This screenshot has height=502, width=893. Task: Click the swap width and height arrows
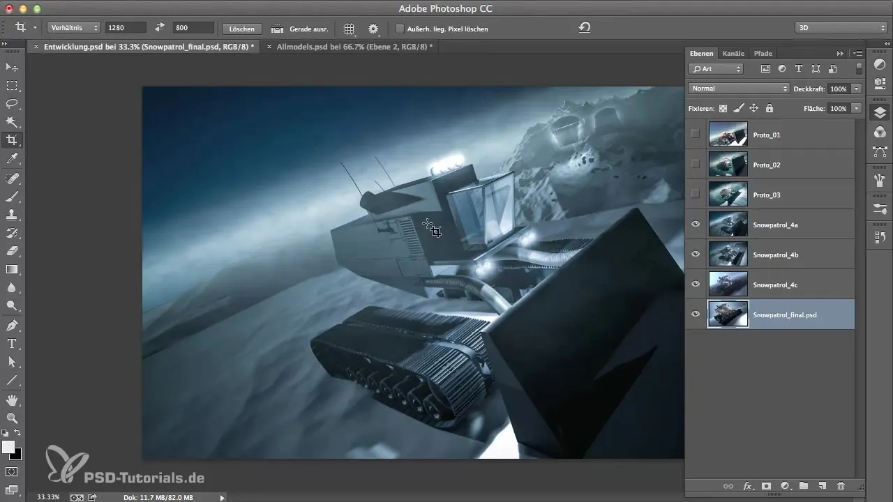click(x=160, y=28)
